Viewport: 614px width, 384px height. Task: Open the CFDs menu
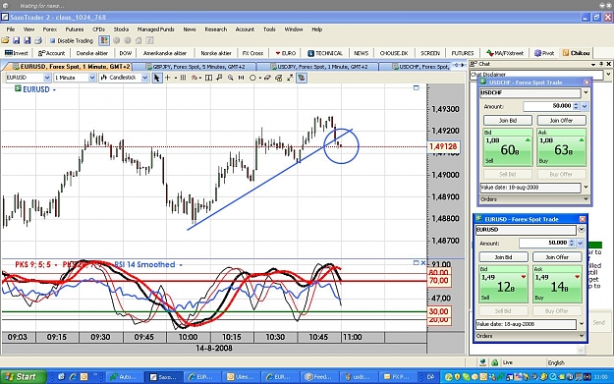click(98, 28)
